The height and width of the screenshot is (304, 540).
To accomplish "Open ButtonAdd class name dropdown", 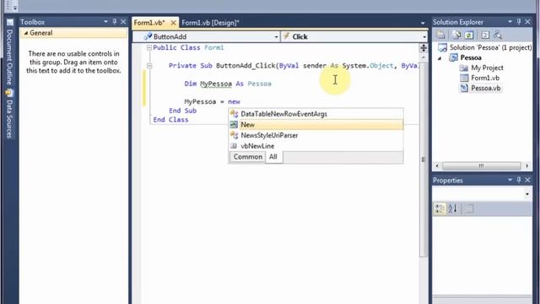I will click(276, 37).
